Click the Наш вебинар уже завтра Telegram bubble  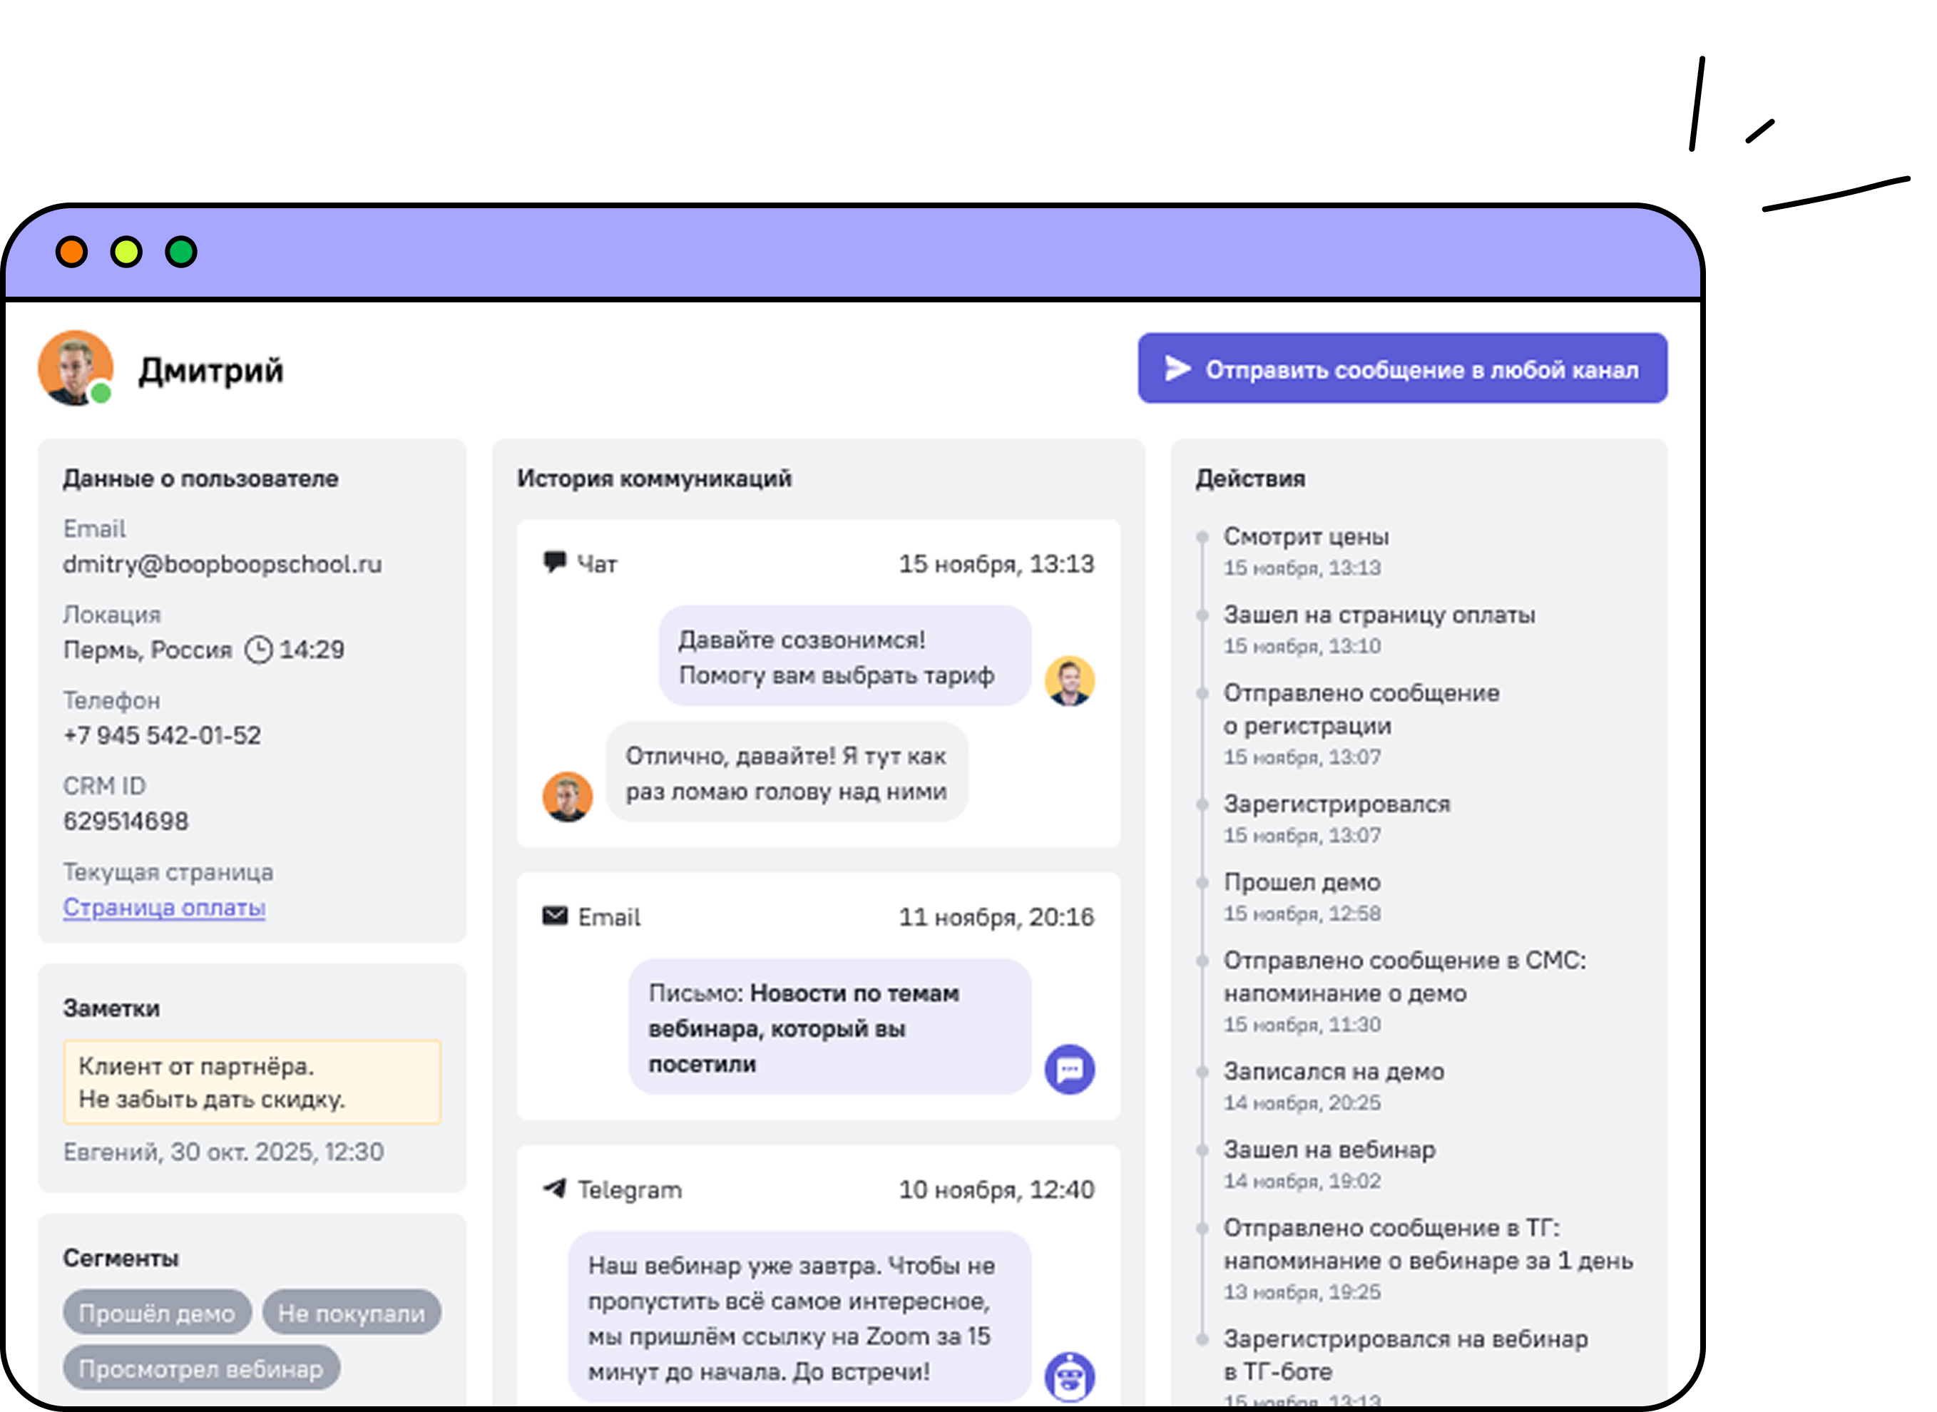799,1317
